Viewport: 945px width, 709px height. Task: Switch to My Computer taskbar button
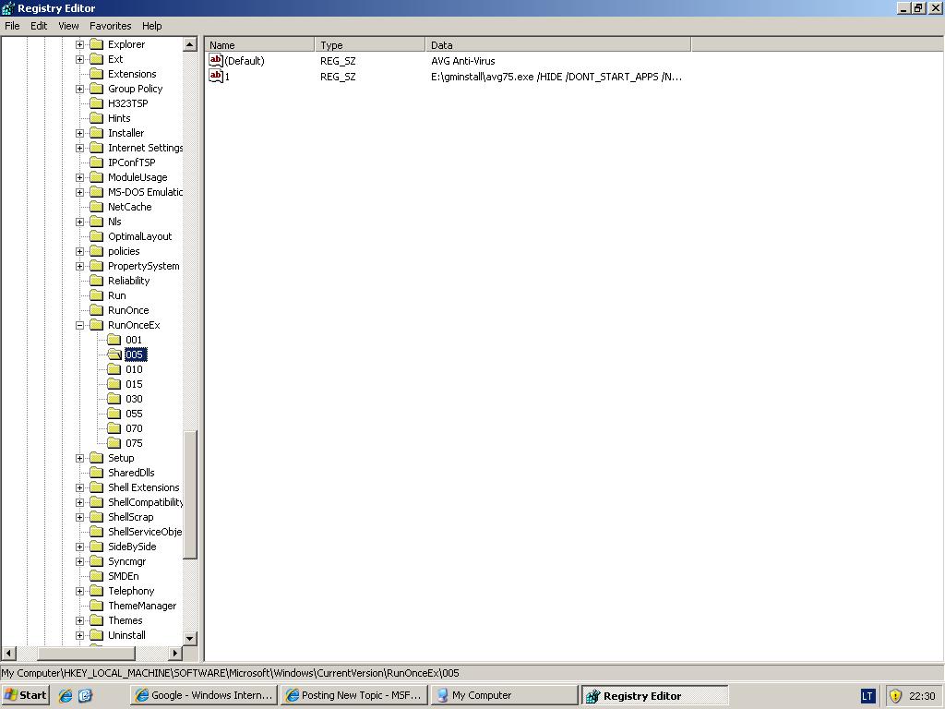click(x=504, y=695)
